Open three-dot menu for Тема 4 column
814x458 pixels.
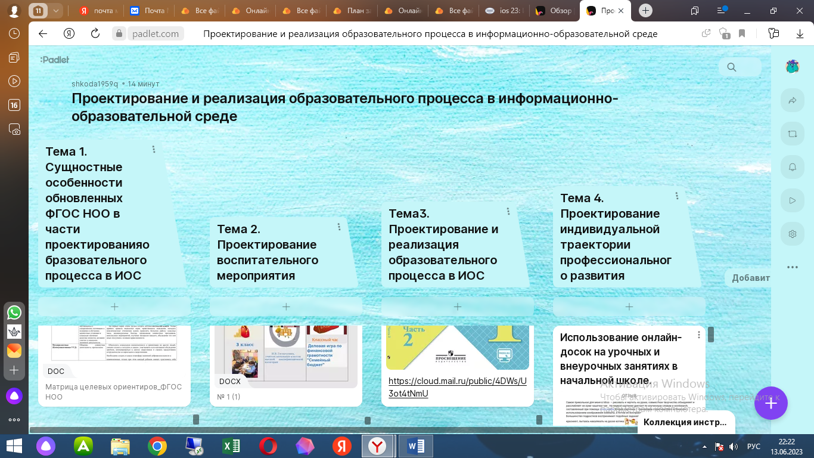[x=677, y=196]
